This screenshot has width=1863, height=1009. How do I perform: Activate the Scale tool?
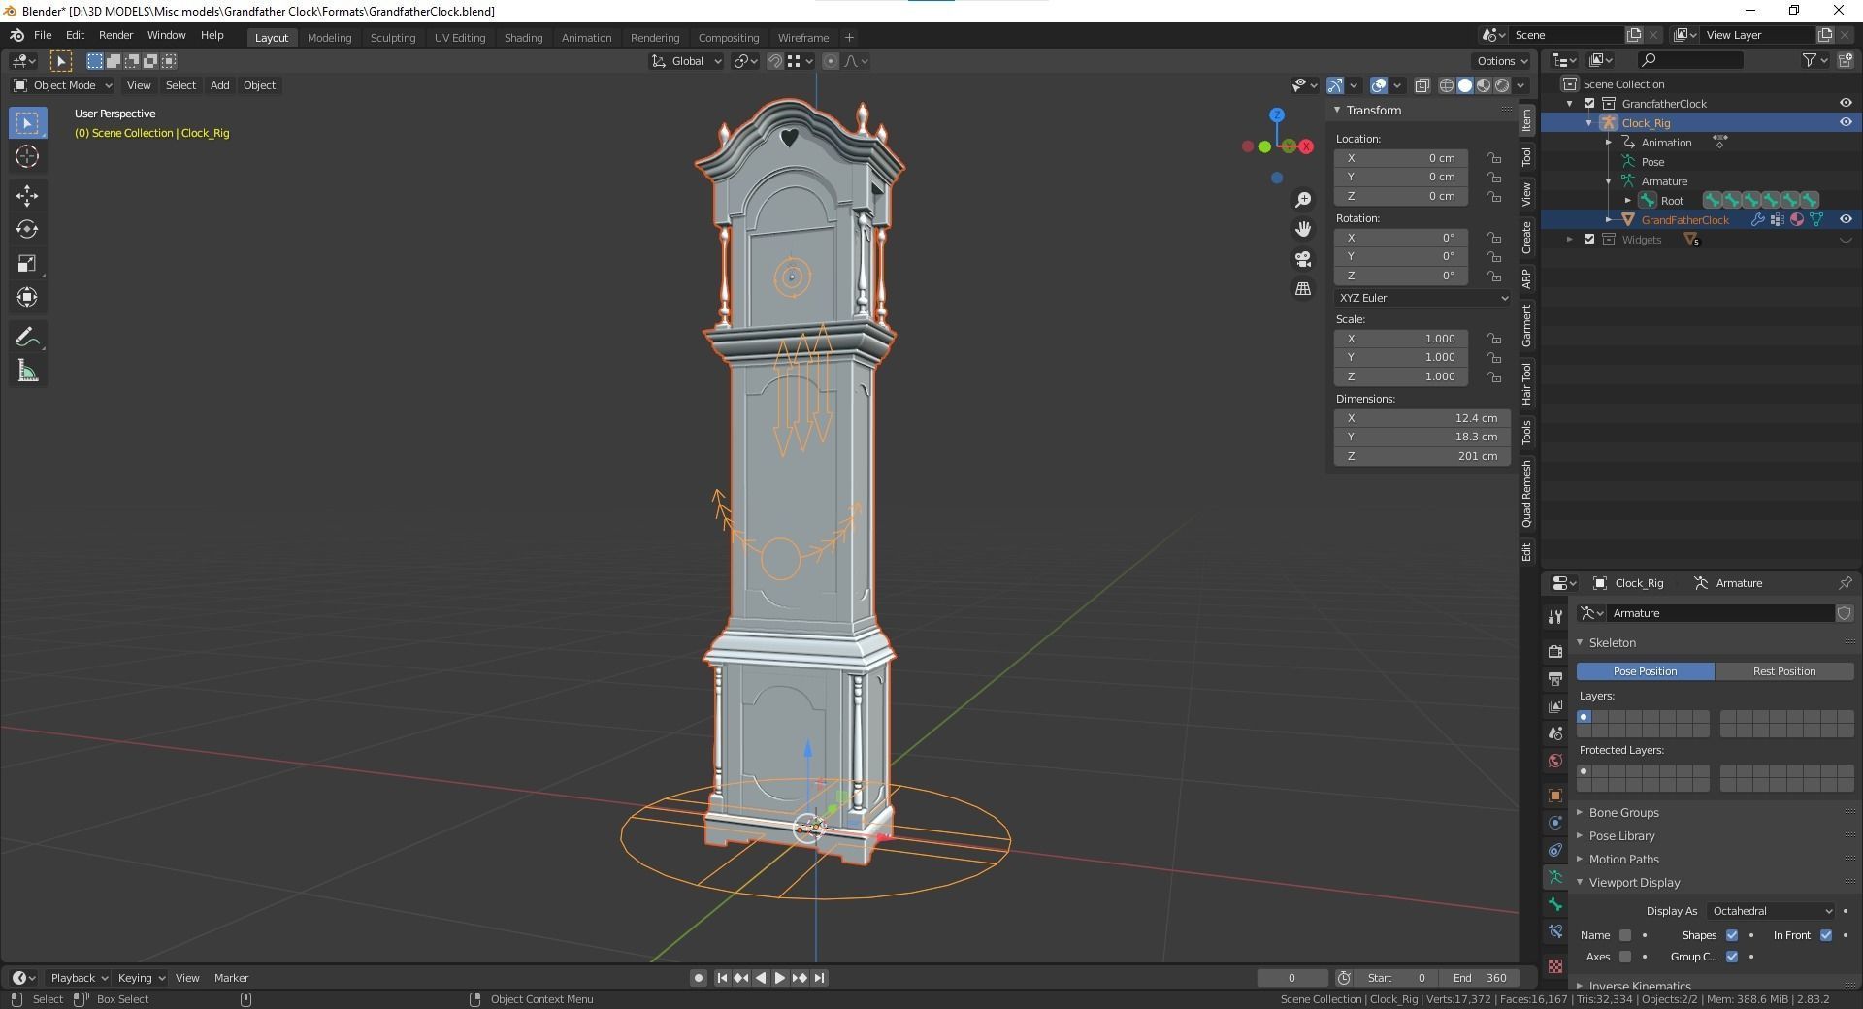27,264
